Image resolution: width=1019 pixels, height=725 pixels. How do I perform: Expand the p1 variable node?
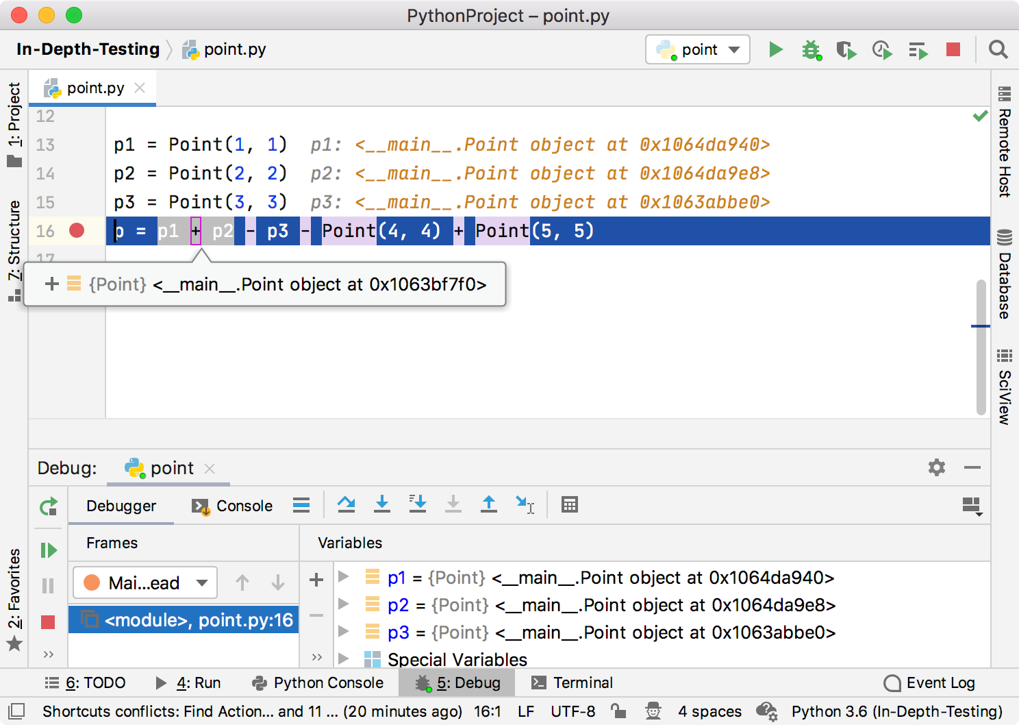click(x=344, y=577)
